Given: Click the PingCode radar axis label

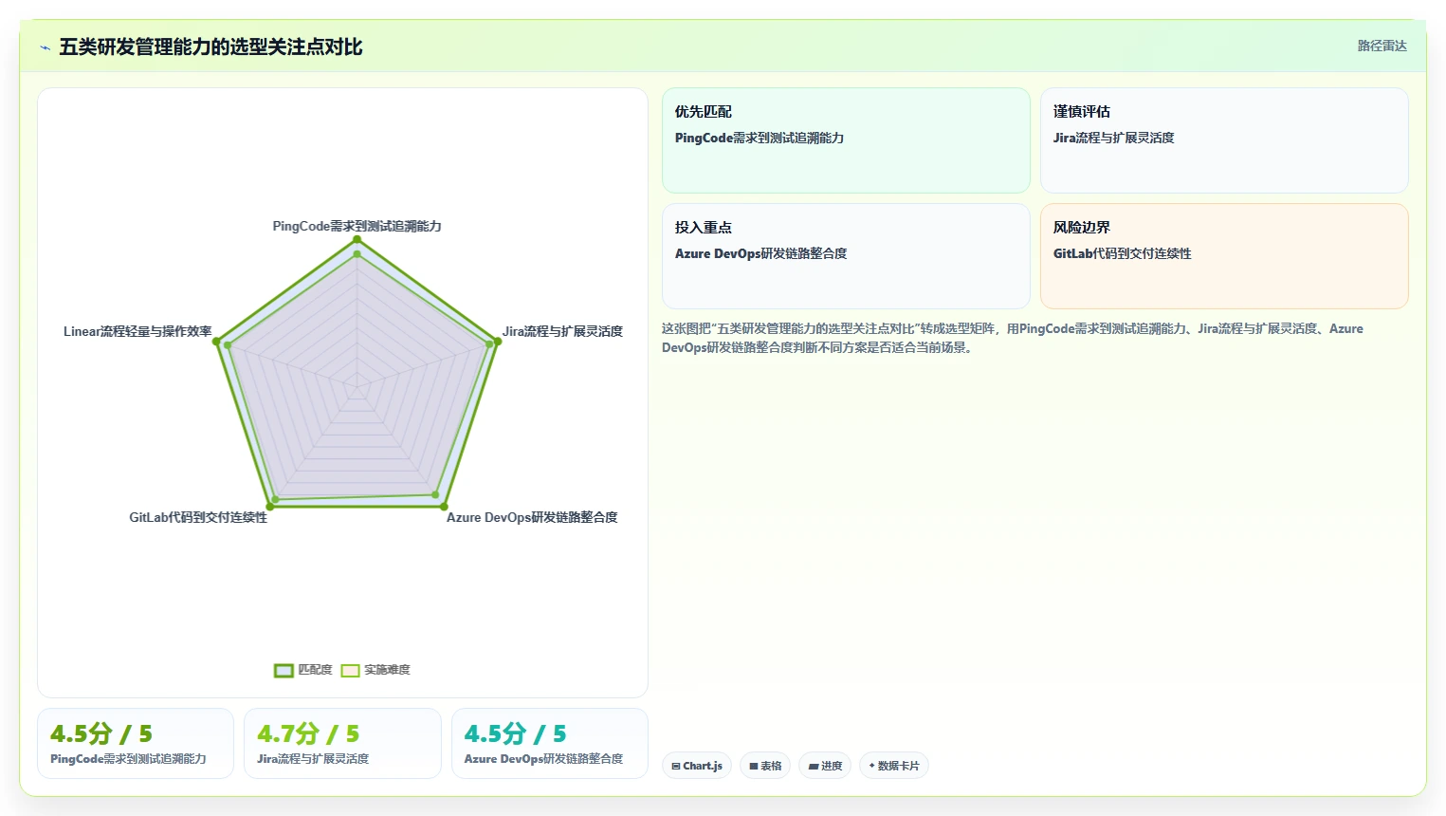Looking at the screenshot, I should 357,226.
